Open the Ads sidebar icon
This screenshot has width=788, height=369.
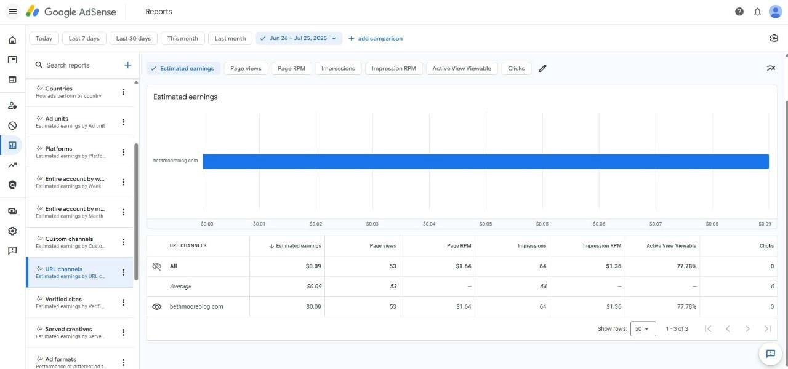tap(12, 60)
